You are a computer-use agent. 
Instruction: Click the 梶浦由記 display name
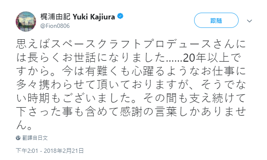coord(56,16)
